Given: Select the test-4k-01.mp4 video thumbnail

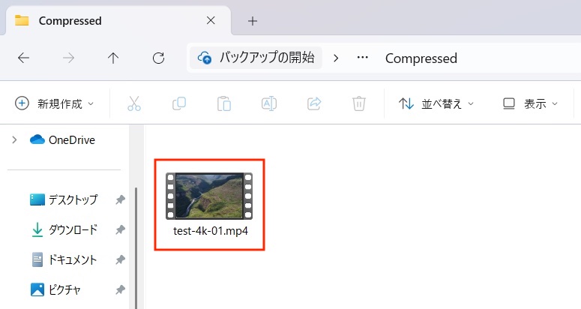Looking at the screenshot, I should pos(210,196).
